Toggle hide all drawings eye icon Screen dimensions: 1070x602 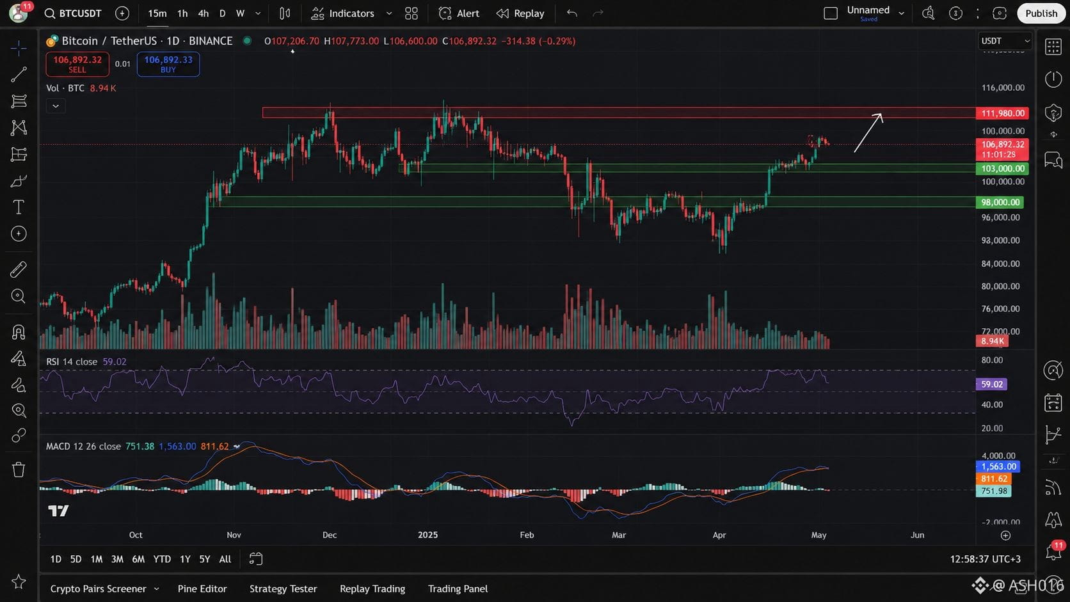[x=19, y=411]
